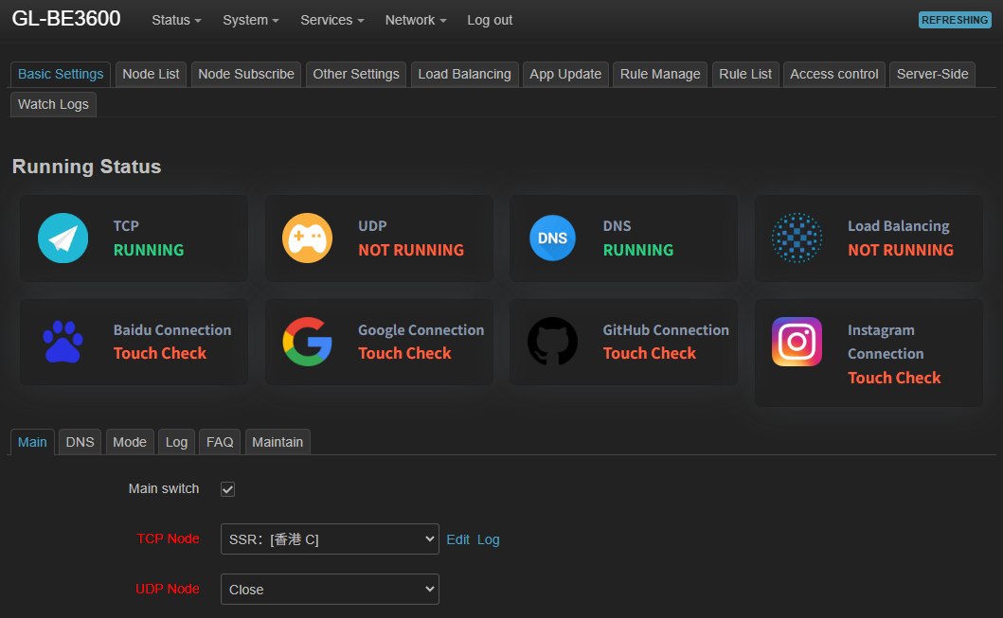1003x618 pixels.
Task: Click the Edit link beside TCP Node
Action: click(x=458, y=539)
